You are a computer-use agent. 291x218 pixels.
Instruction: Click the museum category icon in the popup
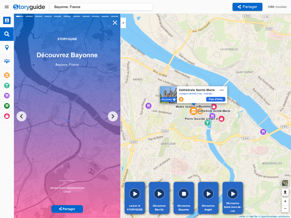tap(181, 99)
